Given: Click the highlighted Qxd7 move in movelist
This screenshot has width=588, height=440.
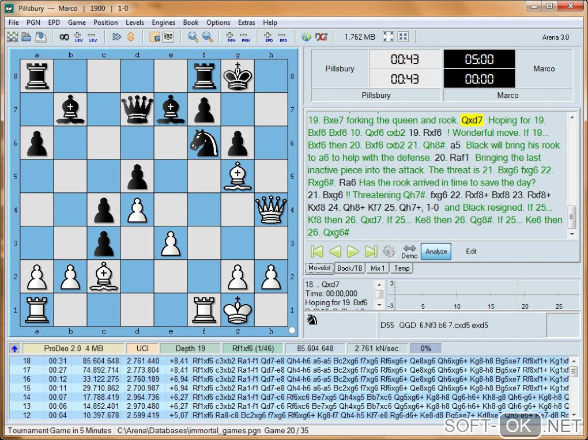Looking at the screenshot, I should (472, 120).
